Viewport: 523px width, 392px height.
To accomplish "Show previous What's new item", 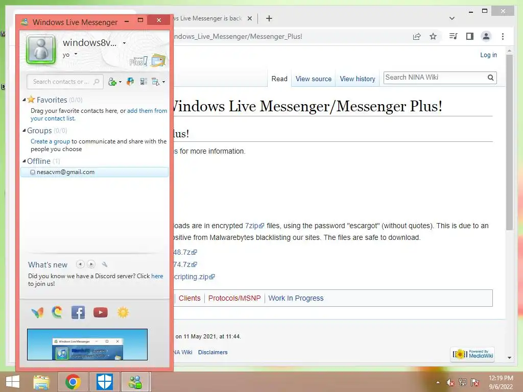I will (80, 264).
